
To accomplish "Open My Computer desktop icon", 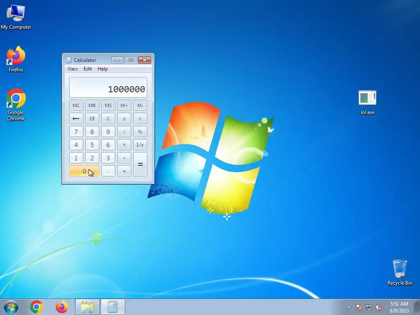I will coord(16,17).
